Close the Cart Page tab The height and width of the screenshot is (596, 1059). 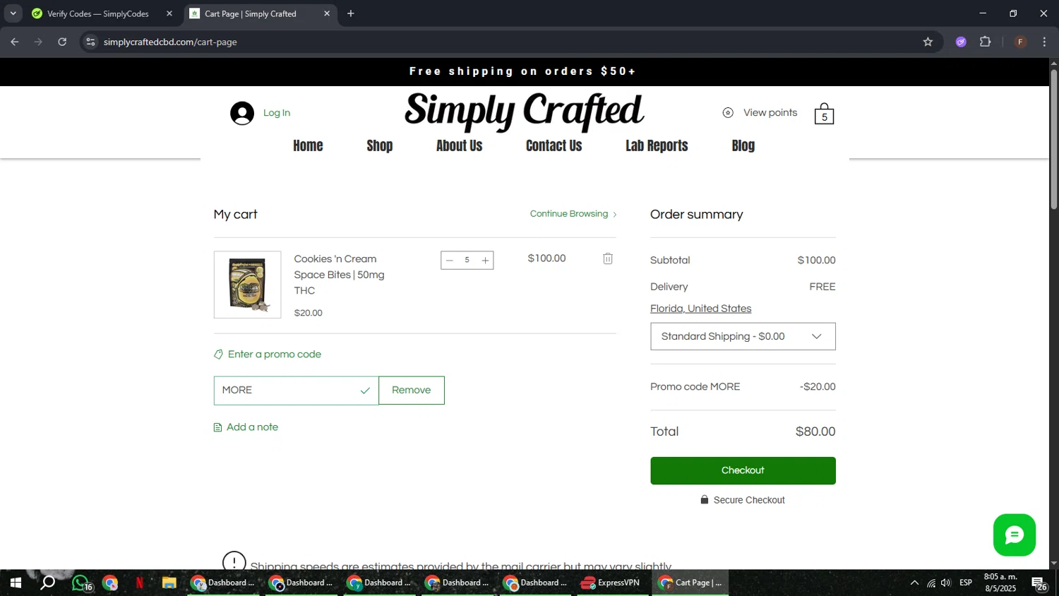(327, 13)
